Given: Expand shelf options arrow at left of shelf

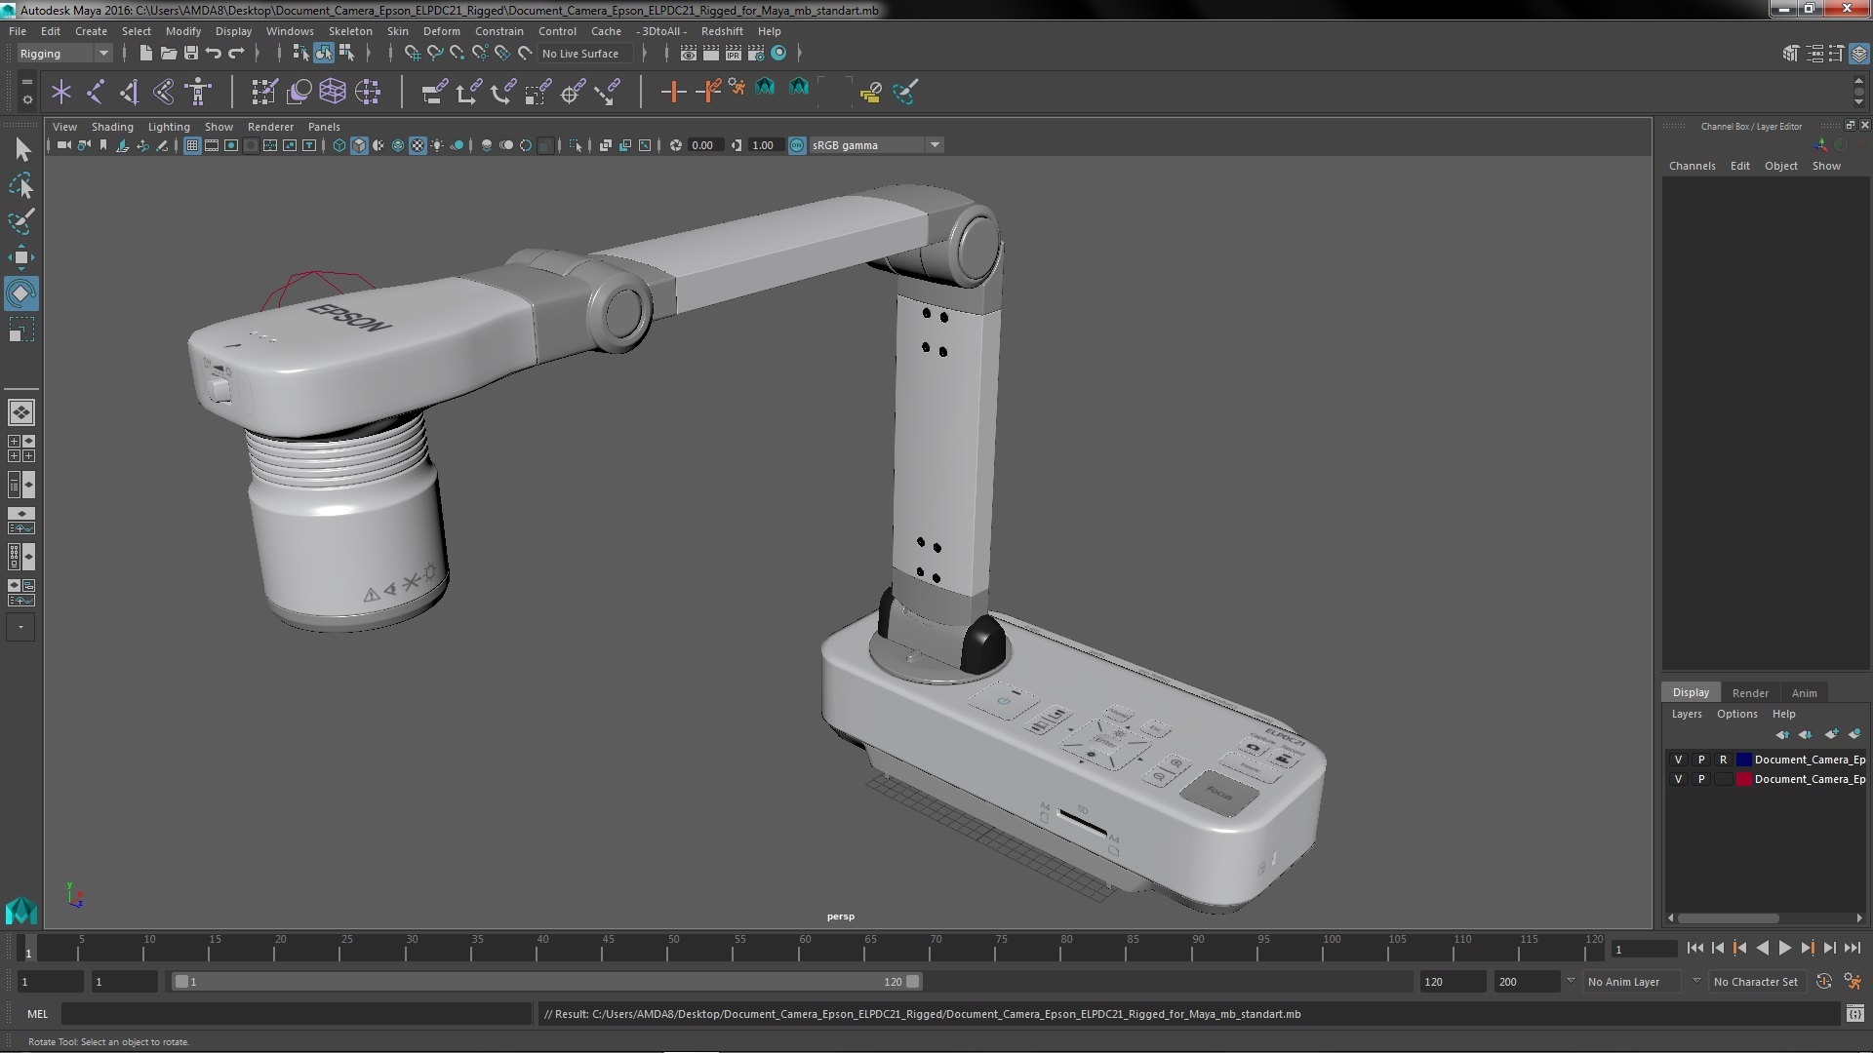Looking at the screenshot, I should [26, 98].
